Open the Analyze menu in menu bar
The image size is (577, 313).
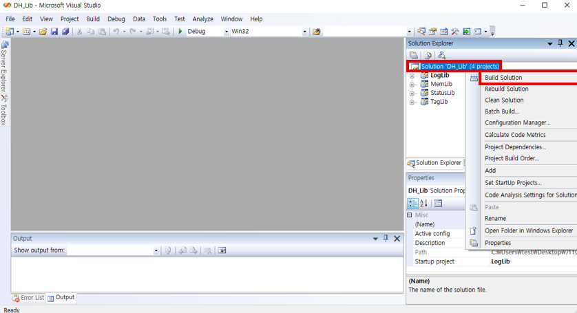pyautogui.click(x=202, y=19)
